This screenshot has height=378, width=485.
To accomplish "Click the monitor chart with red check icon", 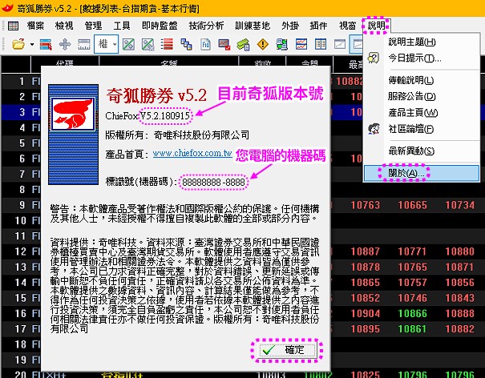I will point(224,45).
